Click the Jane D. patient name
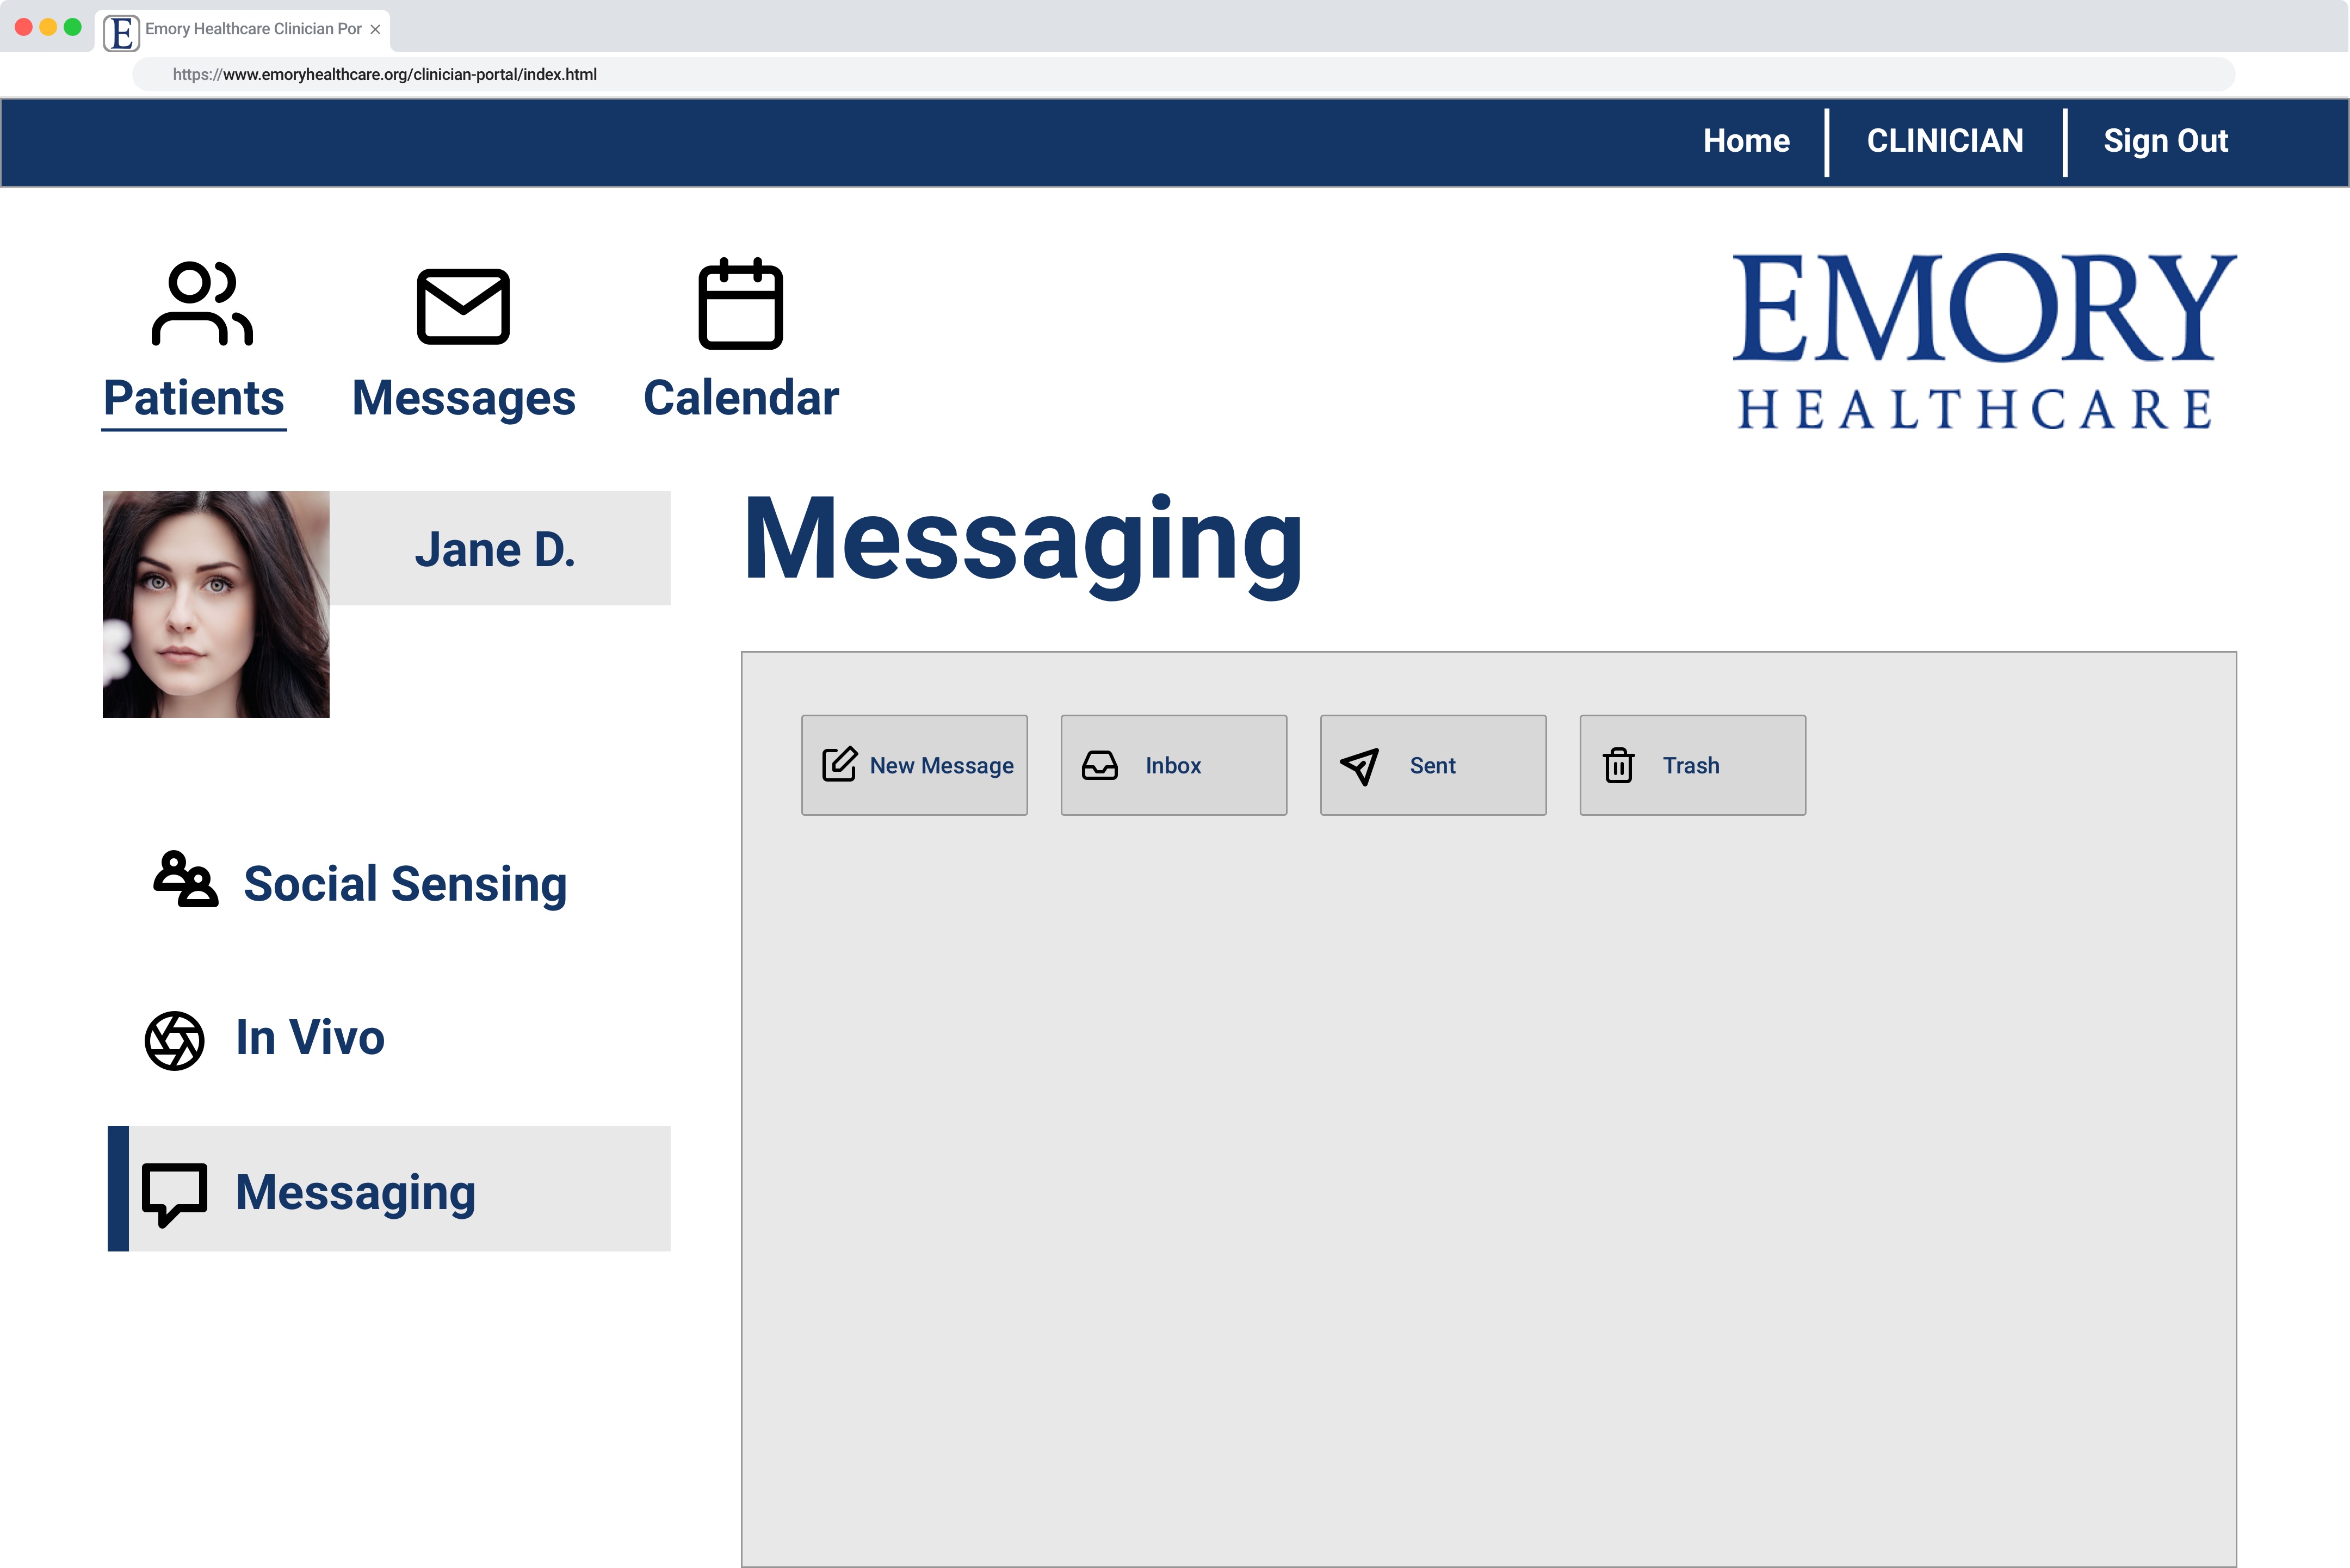2350x1568 pixels. (x=495, y=549)
